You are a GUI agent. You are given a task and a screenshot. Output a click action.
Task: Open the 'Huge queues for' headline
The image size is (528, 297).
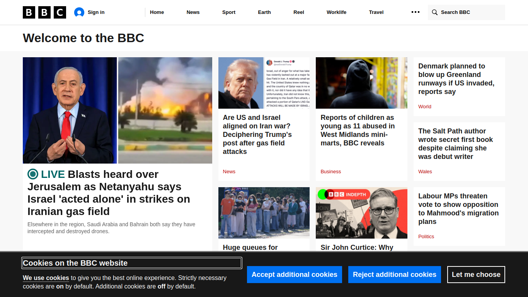coord(250,247)
